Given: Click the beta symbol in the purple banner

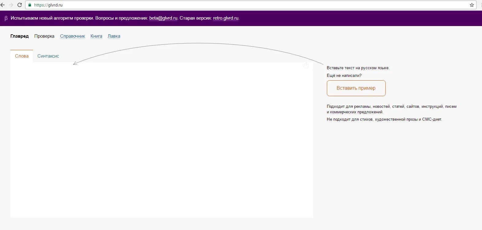Looking at the screenshot, I should 6,18.
